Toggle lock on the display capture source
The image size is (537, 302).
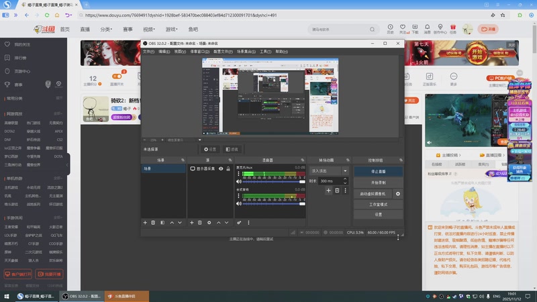click(x=228, y=169)
